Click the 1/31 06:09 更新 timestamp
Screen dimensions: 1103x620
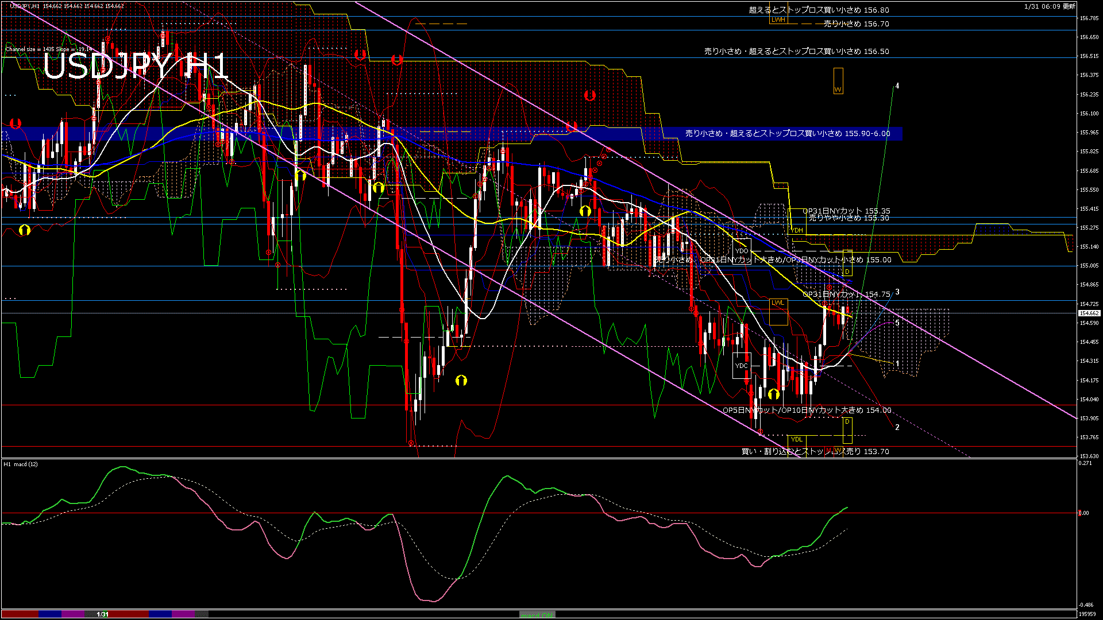click(x=1050, y=6)
